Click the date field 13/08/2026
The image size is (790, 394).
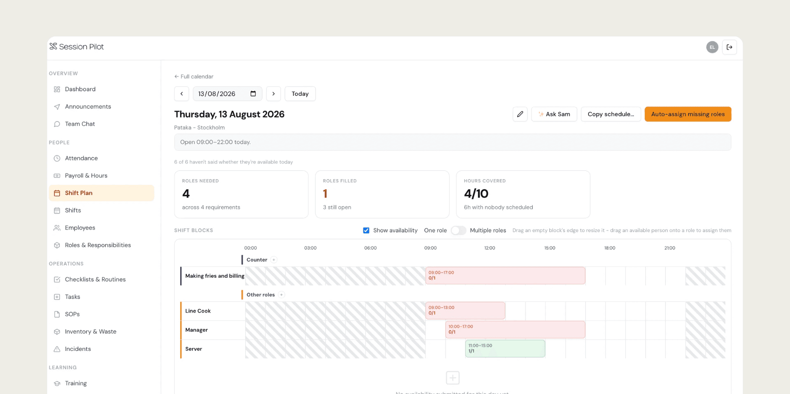(x=228, y=94)
